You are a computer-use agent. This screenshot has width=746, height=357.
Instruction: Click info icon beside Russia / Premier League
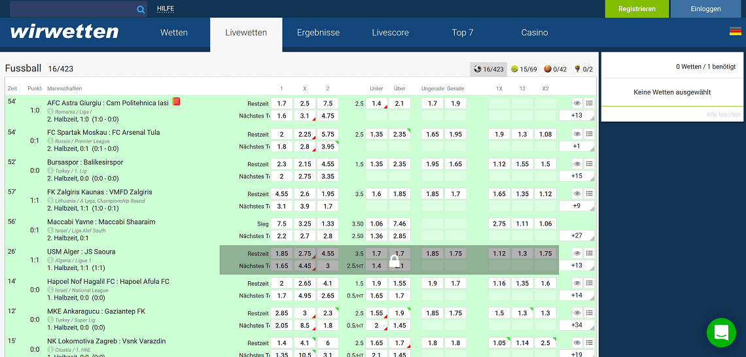click(x=50, y=141)
